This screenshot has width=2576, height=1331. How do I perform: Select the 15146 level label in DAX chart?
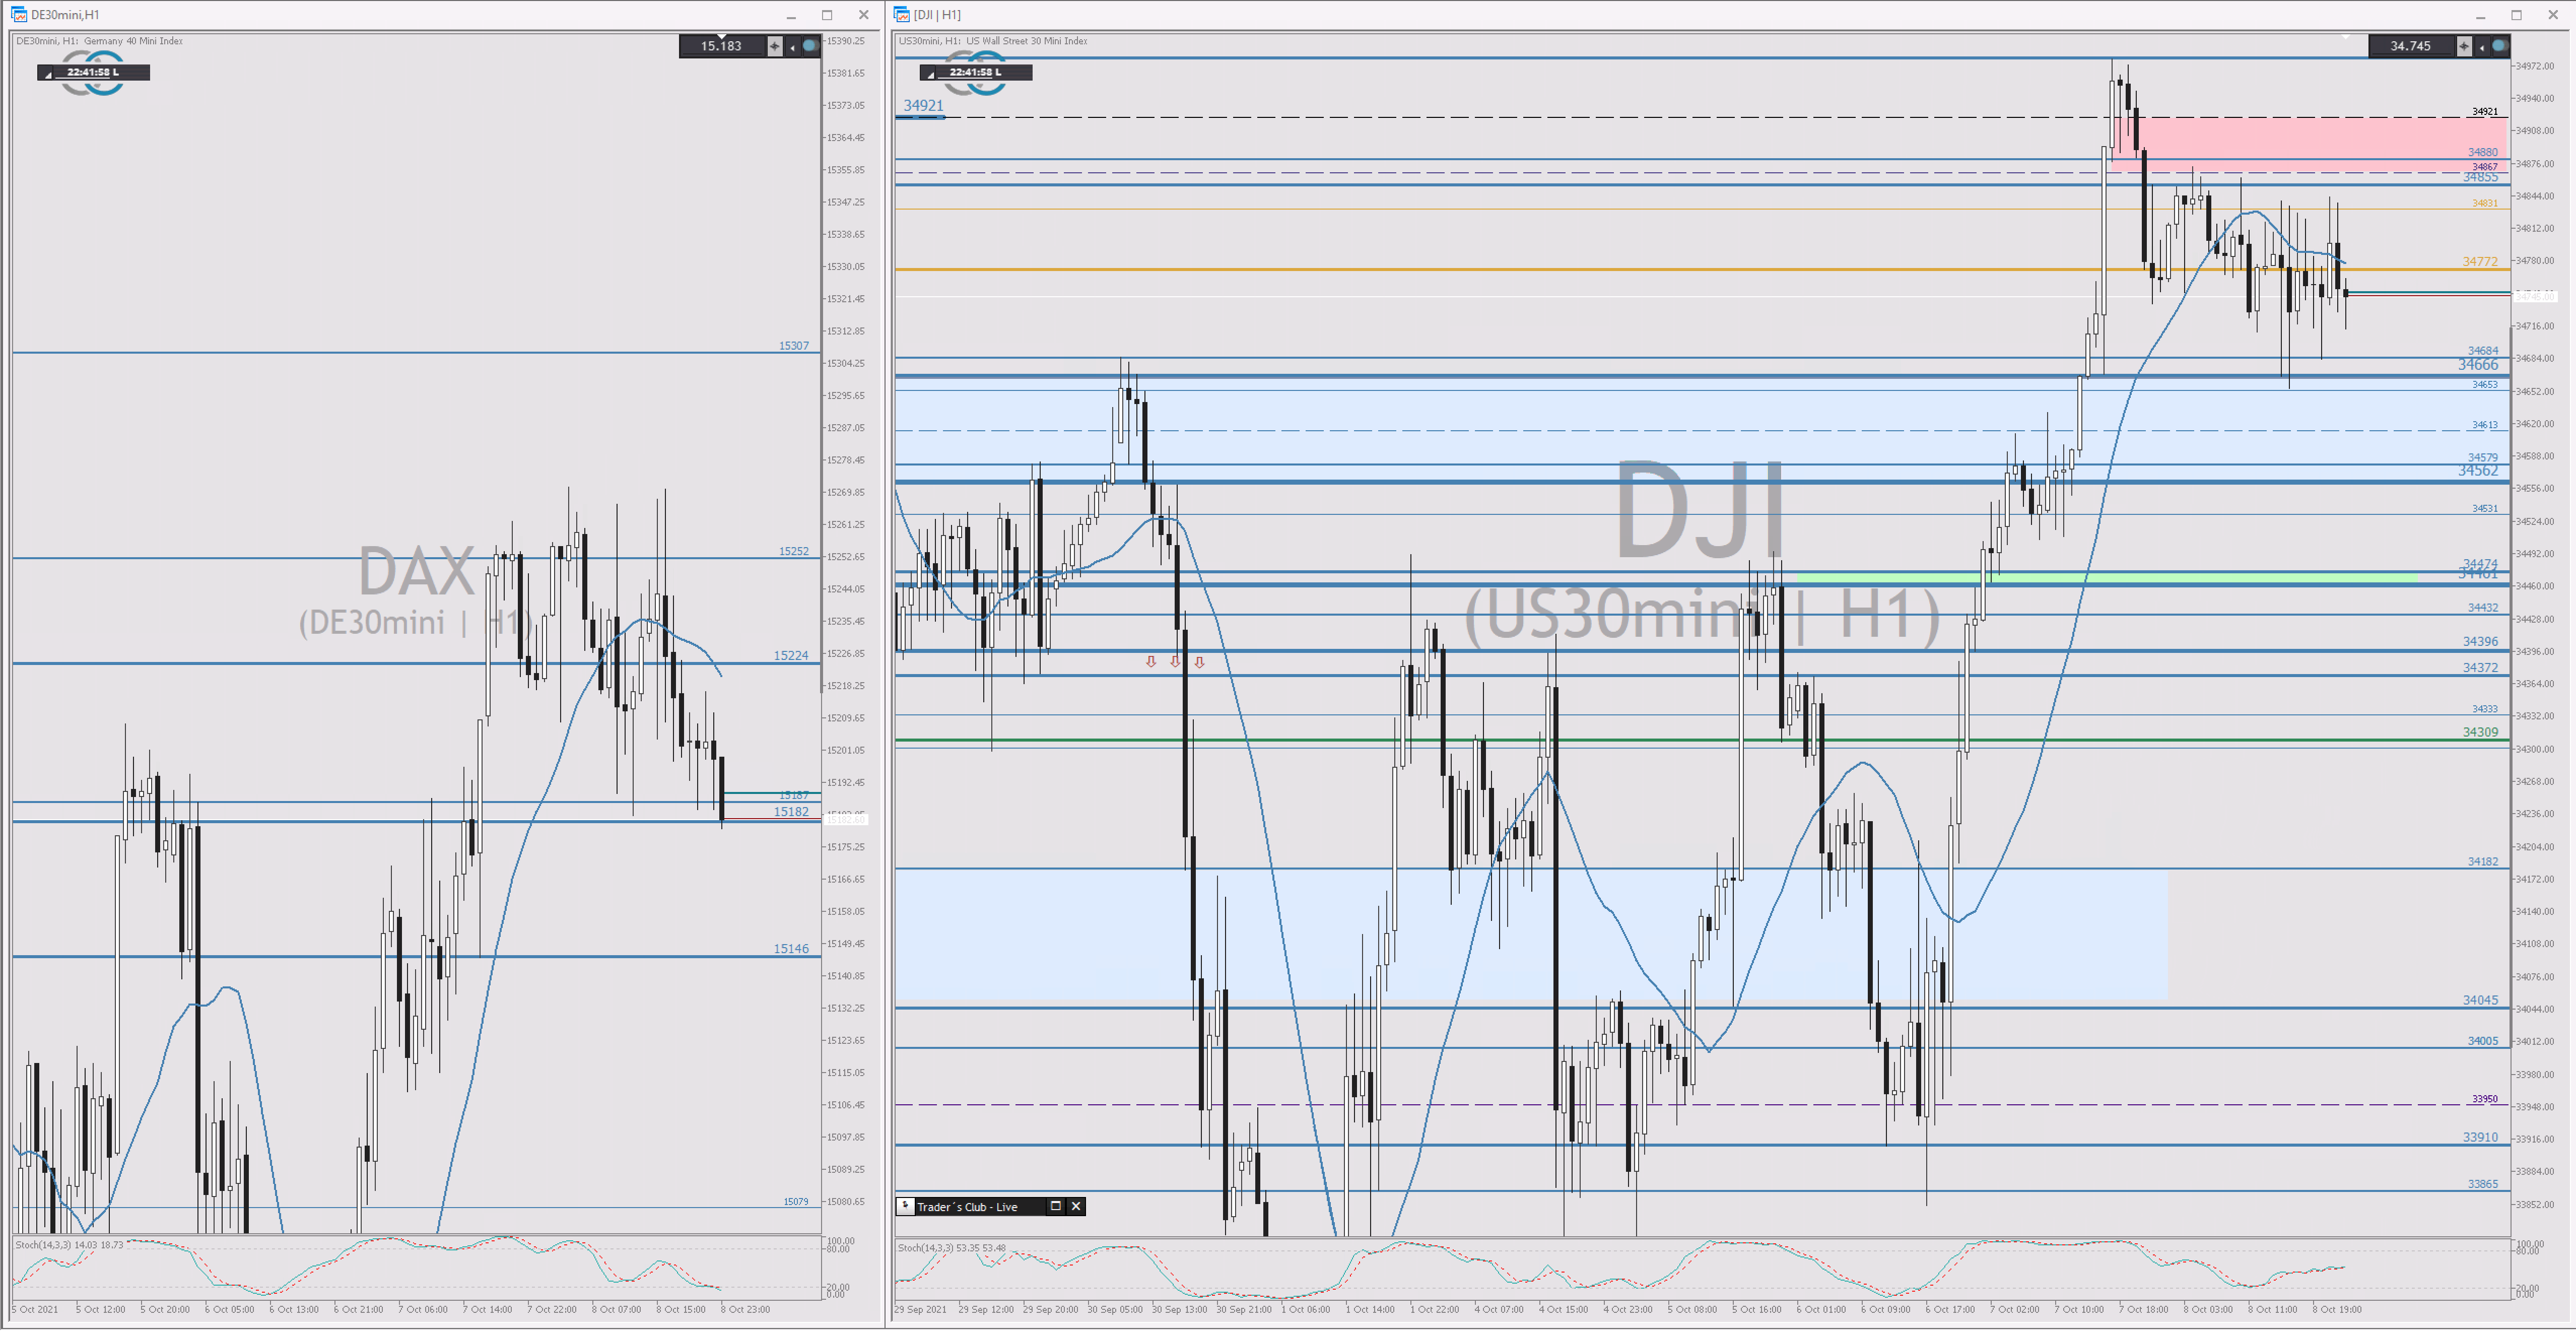click(x=791, y=949)
